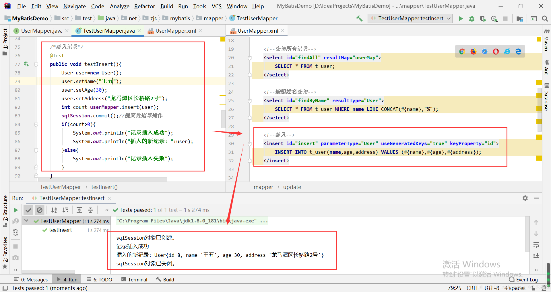Open the run configuration dropdown
The width and height of the screenshot is (551, 292).
tap(410, 19)
